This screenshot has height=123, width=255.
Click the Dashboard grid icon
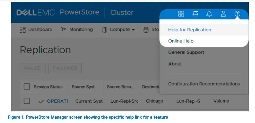pyautogui.click(x=23, y=30)
